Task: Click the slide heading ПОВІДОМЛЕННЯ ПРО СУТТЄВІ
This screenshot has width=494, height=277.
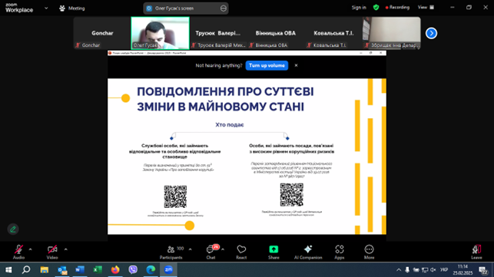Action: point(225,91)
